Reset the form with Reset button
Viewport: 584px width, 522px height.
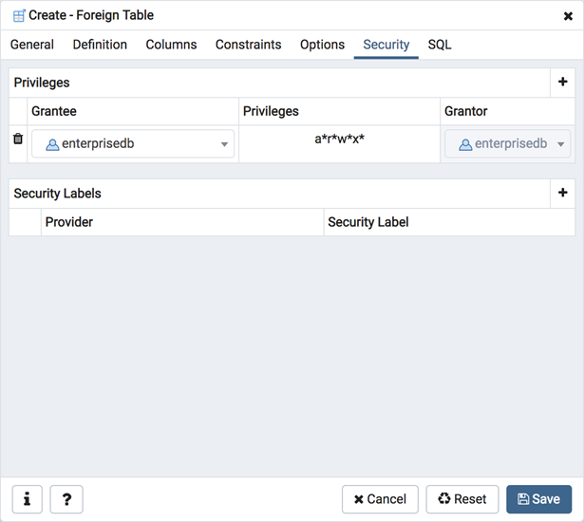click(x=462, y=499)
